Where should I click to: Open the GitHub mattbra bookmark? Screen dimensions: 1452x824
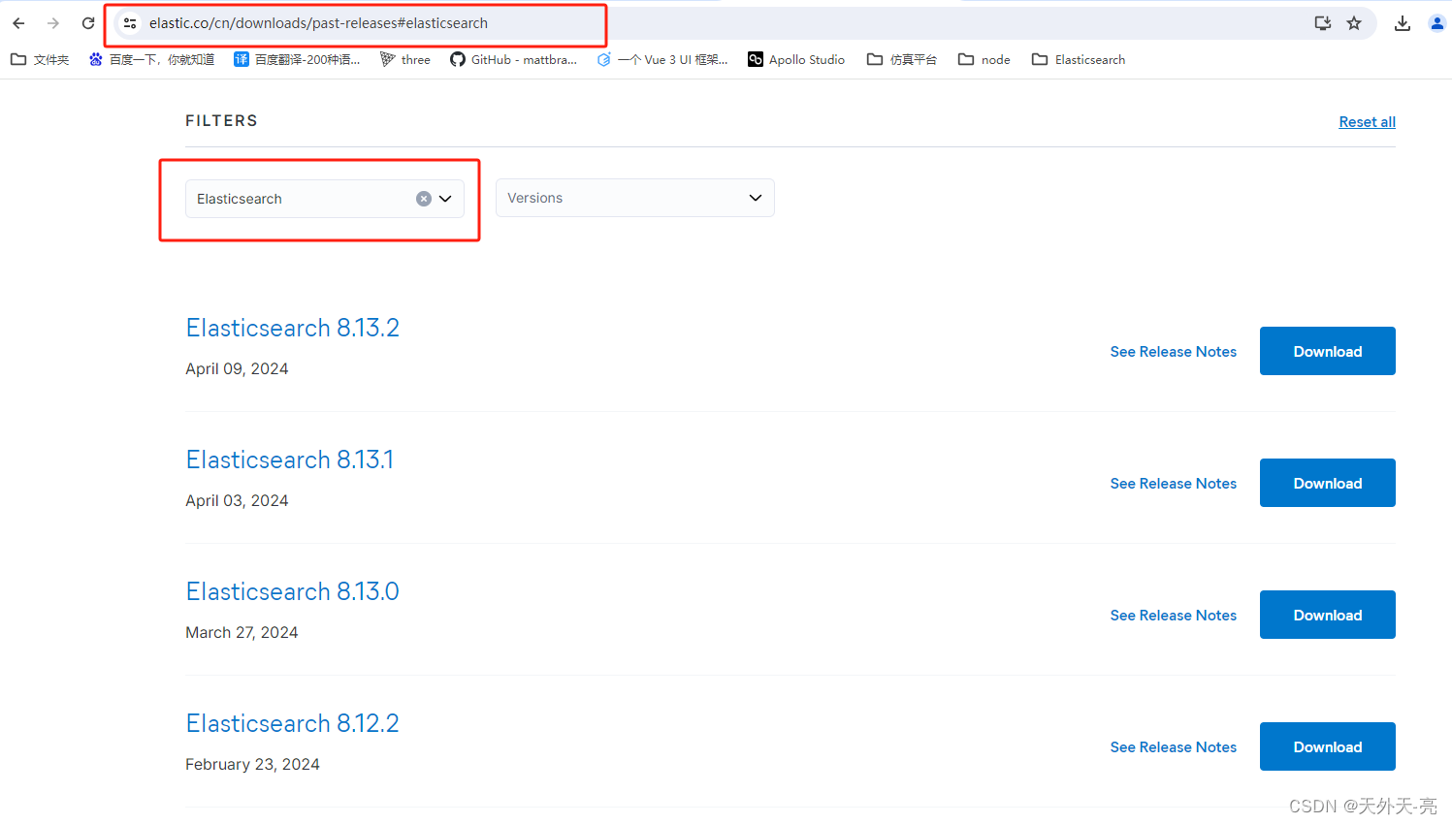tap(513, 60)
